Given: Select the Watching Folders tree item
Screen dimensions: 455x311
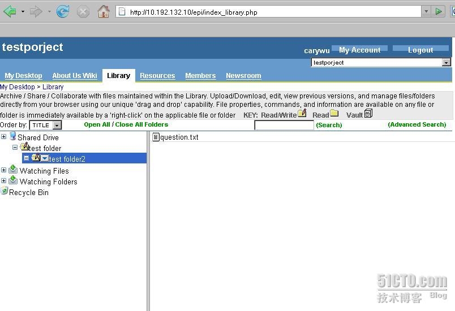Looking at the screenshot, I should click(x=49, y=182).
